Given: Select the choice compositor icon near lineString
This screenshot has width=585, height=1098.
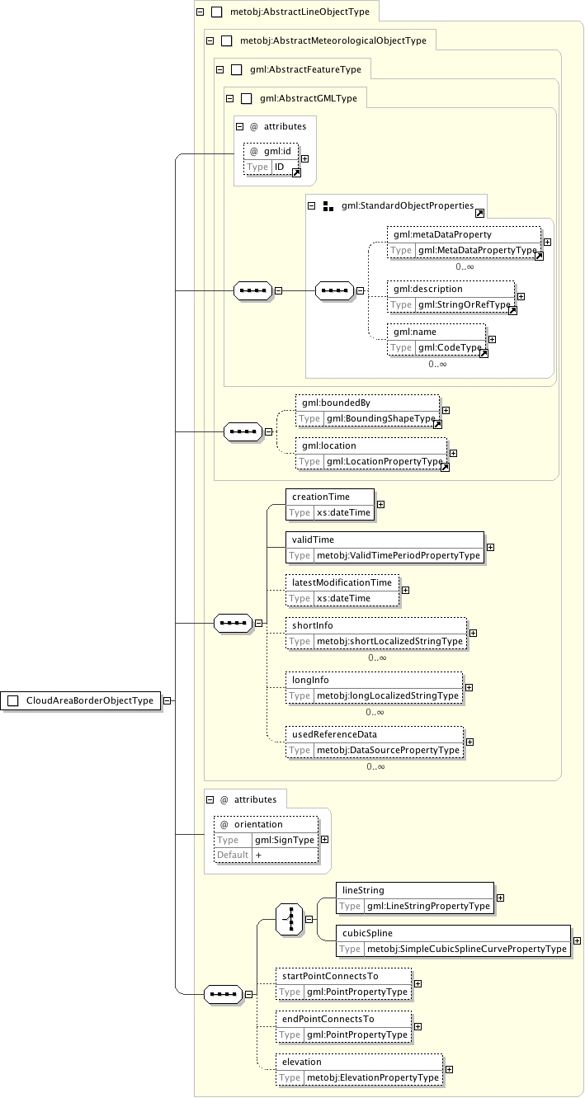Looking at the screenshot, I should click(x=289, y=918).
